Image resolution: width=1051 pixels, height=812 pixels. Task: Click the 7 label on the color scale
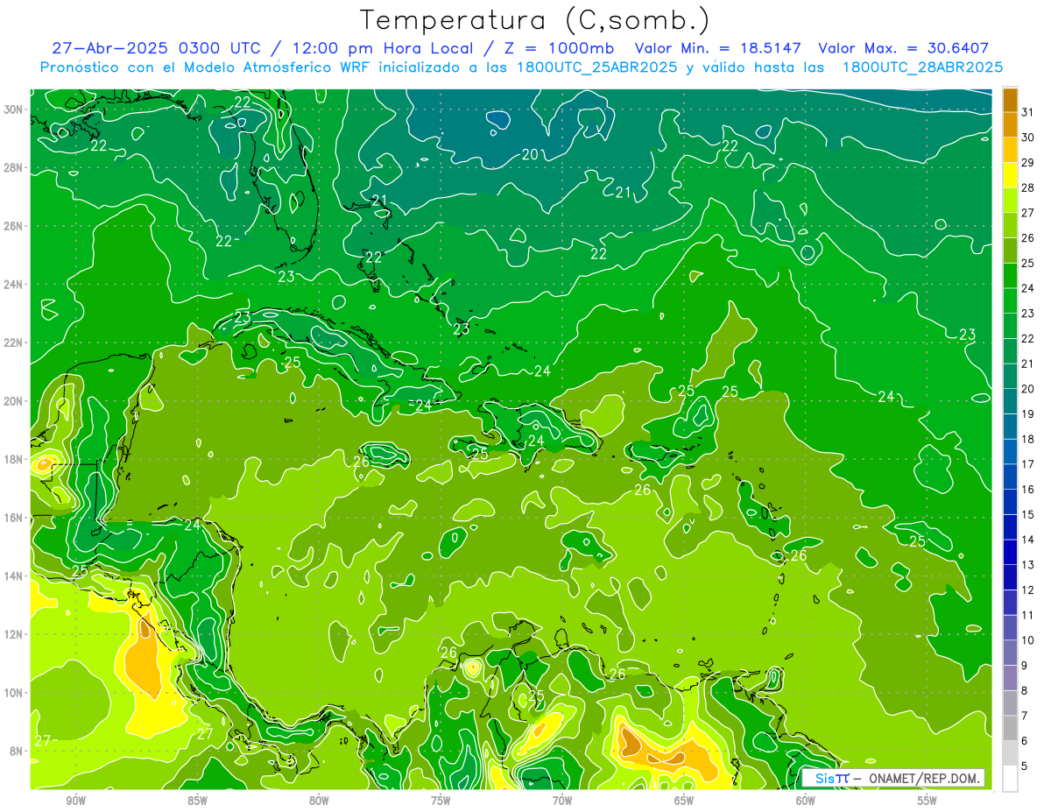[x=1026, y=716]
